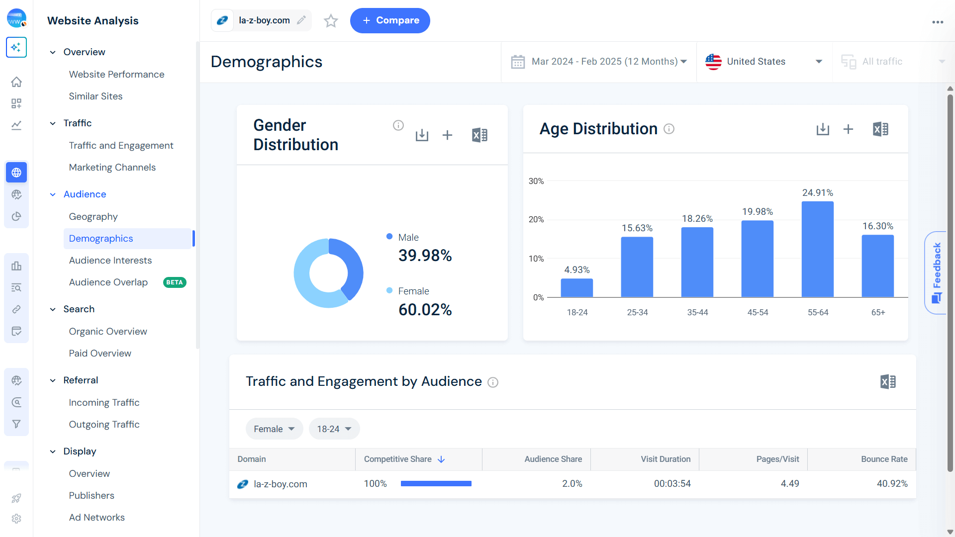The height and width of the screenshot is (537, 955).
Task: Click the Male legend dot in gender chart
Action: tap(389, 237)
